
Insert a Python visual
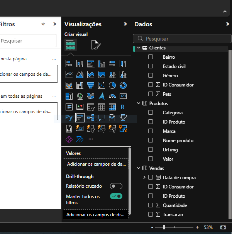pos(69,117)
